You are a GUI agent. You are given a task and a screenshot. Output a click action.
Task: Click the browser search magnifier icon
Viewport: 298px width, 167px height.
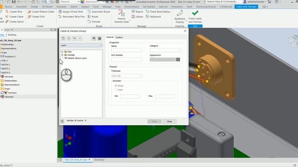pos(51,30)
